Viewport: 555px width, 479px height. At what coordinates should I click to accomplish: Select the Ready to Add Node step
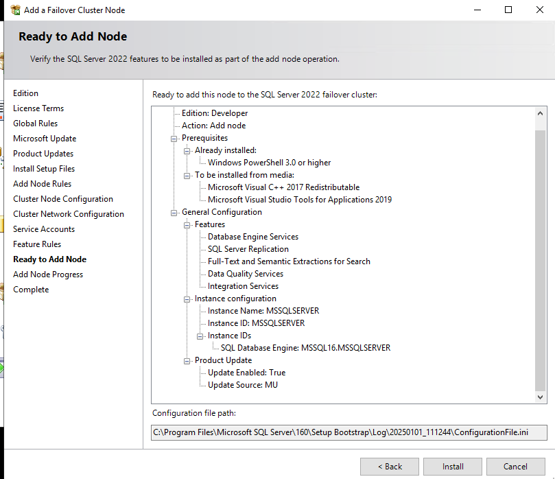point(49,259)
